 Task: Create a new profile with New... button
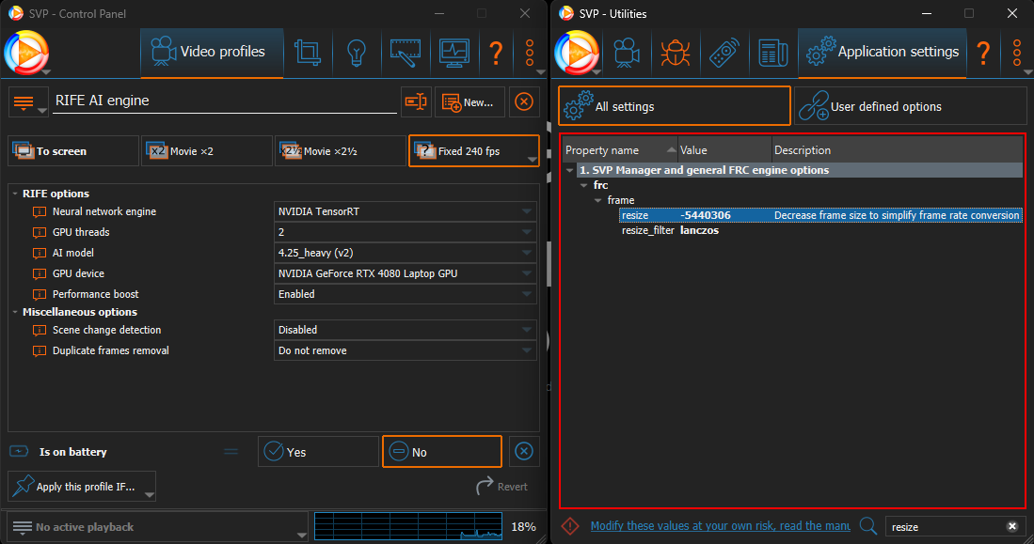click(x=469, y=102)
